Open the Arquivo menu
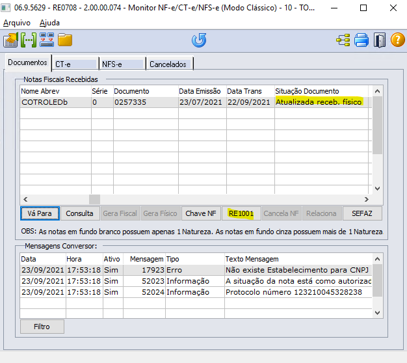The width and height of the screenshot is (407, 363). [x=17, y=23]
